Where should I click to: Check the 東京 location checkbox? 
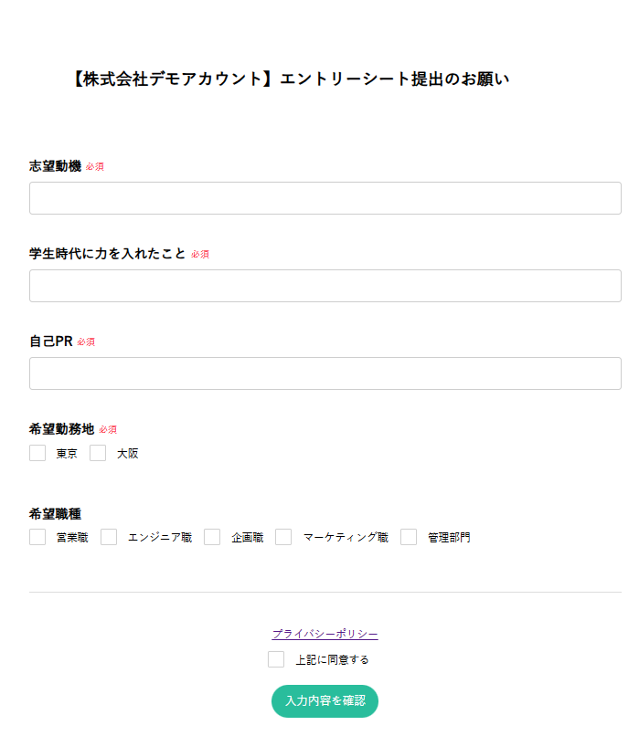point(37,453)
